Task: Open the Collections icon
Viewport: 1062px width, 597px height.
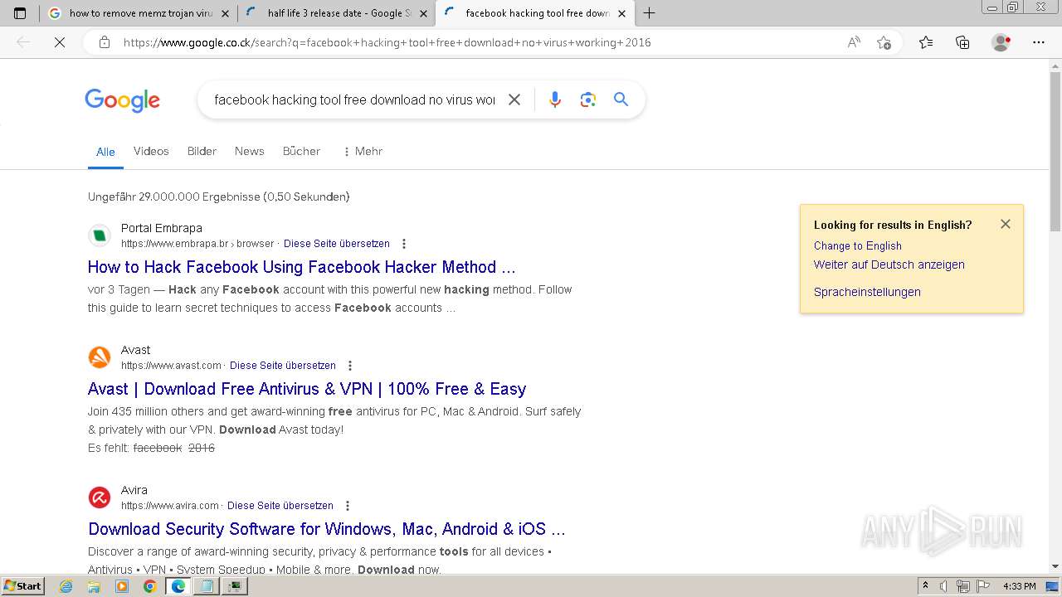Action: pyautogui.click(x=962, y=42)
